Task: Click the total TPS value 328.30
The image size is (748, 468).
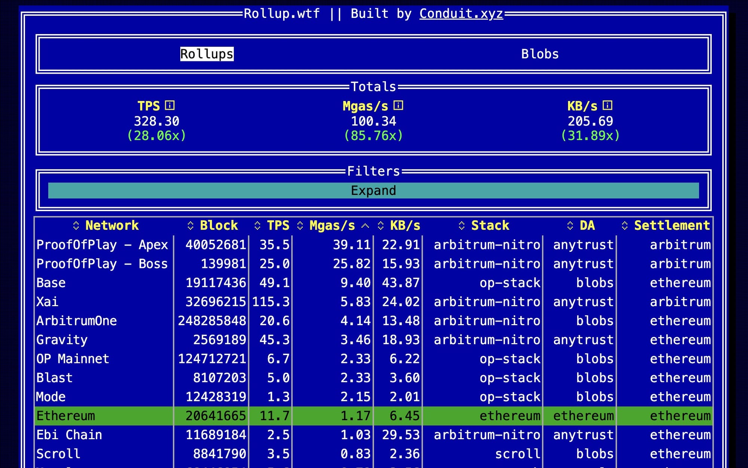Action: pos(157,121)
